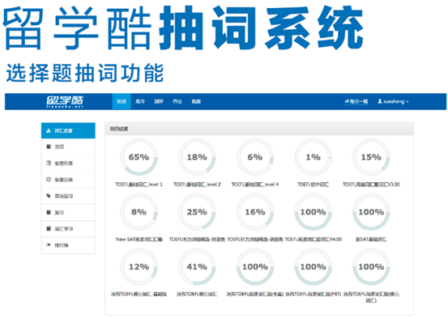Open the 25% TOEFL listening progress ring
This screenshot has height=319, width=448.
pyautogui.click(x=197, y=212)
